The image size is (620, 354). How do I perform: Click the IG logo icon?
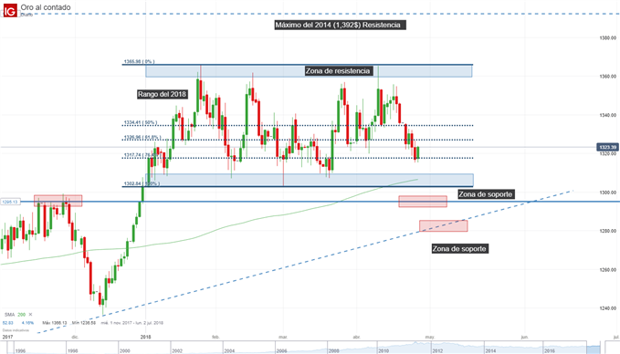point(10,10)
